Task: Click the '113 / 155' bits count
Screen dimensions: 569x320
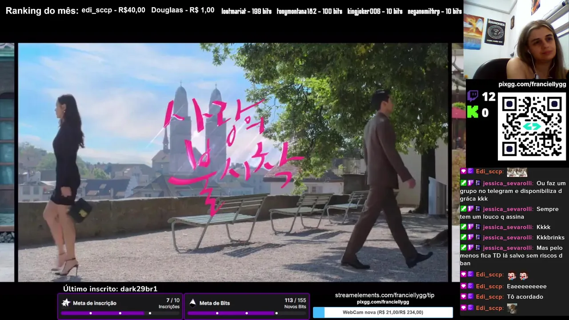Action: click(x=295, y=300)
